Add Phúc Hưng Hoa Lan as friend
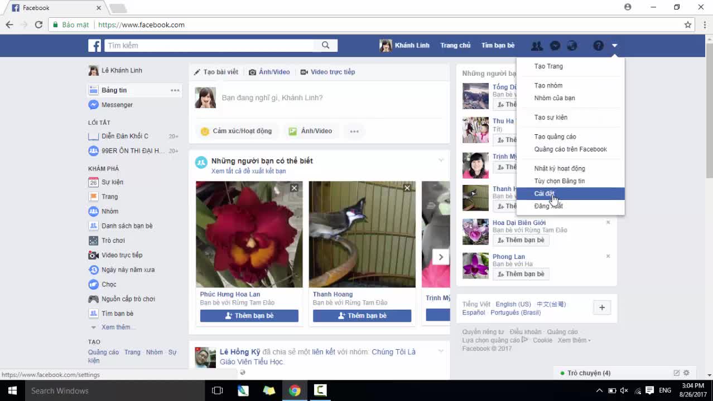Viewport: 713px width, 401px height. tap(249, 316)
